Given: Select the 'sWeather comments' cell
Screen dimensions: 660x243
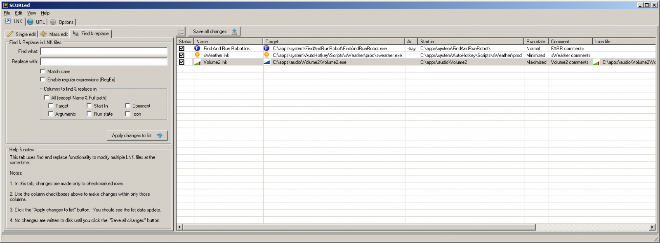Looking at the screenshot, I should [x=571, y=55].
